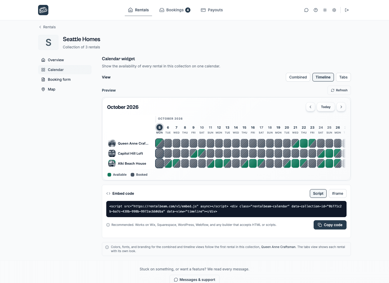Viewport: 389px width, 283px height.
Task: Go to the Rentals tab
Action: click(138, 10)
